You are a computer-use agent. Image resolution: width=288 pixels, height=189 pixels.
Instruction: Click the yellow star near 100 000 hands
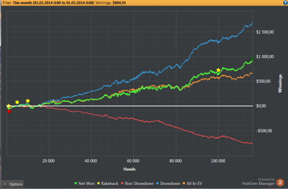218,70
